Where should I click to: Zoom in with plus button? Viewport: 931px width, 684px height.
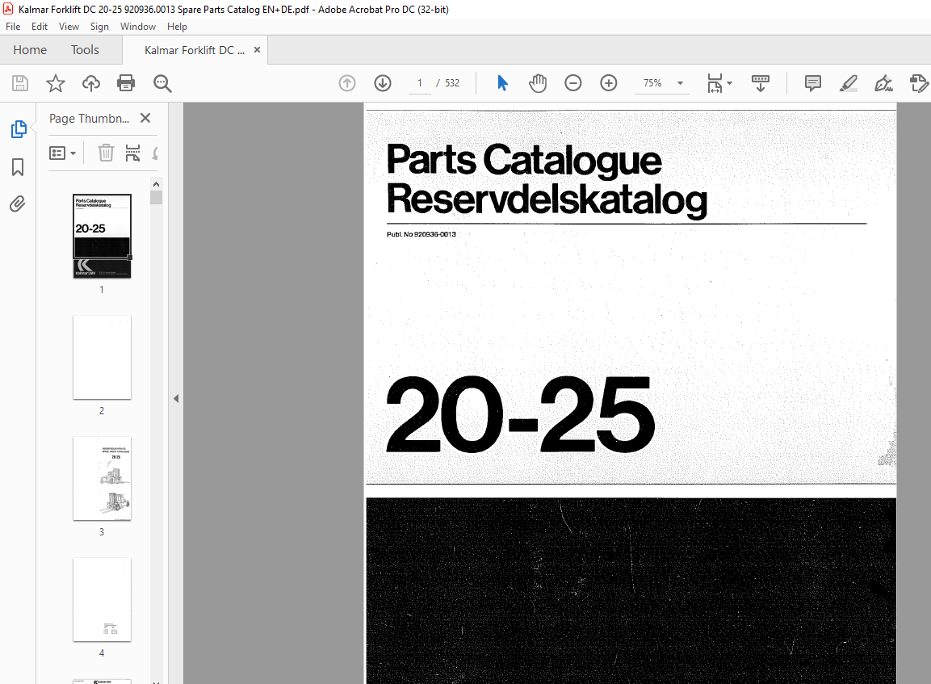609,83
